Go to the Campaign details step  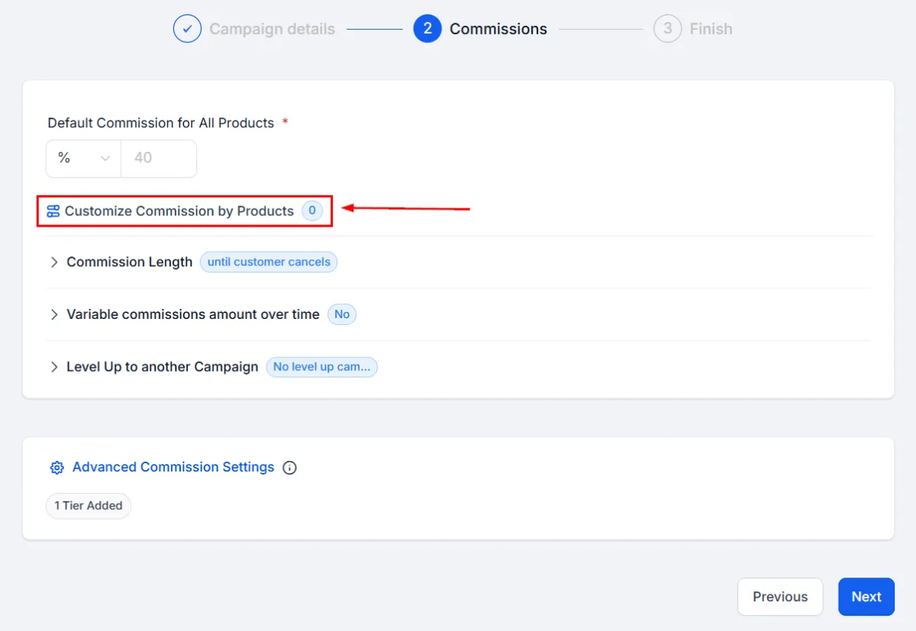tap(272, 29)
